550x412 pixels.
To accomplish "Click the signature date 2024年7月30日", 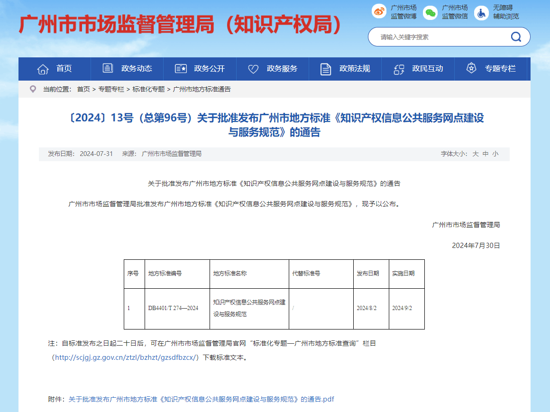I will pos(476,246).
